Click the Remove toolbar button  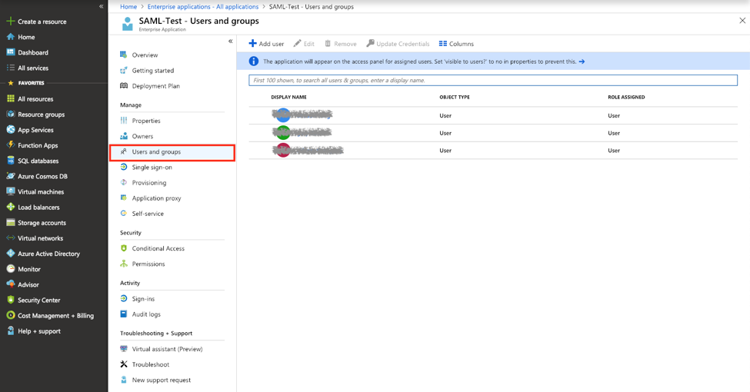point(341,44)
